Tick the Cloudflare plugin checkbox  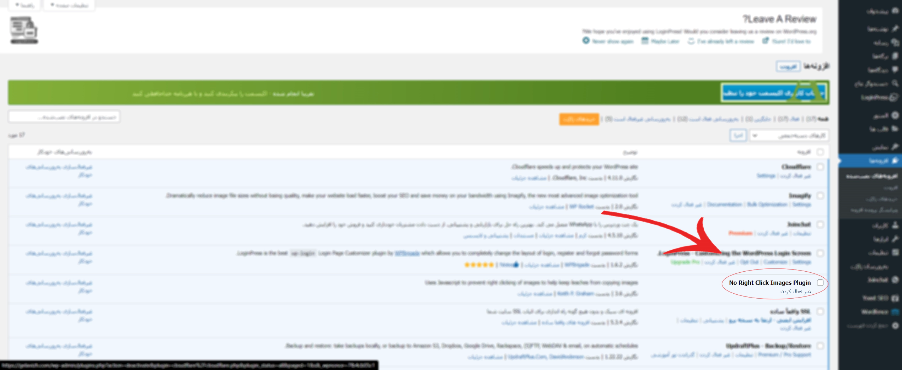pos(820,167)
